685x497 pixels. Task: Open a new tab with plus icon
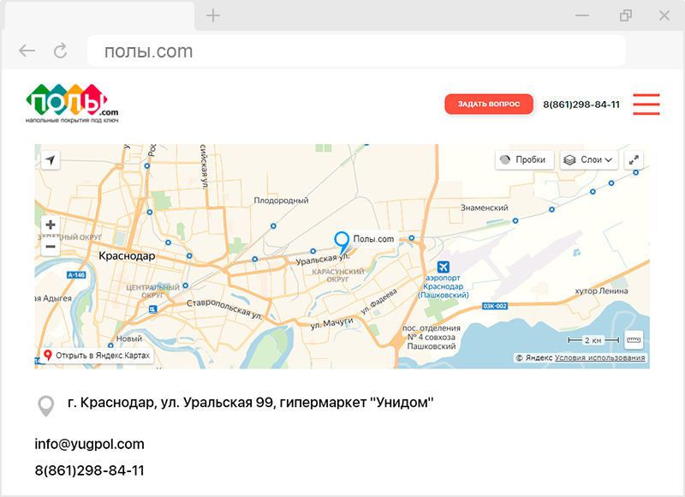coord(213,15)
